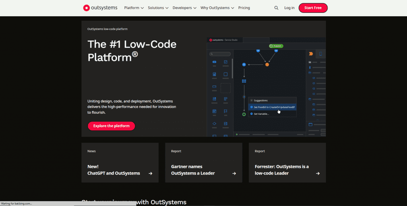Click the heading The #1 Low-Code Platform
This screenshot has width=407, height=206.
[x=132, y=51]
